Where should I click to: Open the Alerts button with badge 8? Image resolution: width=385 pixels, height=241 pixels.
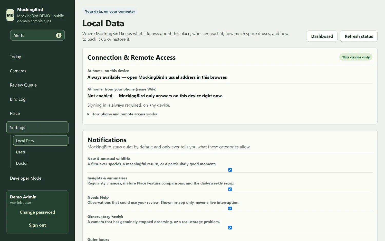(37, 35)
